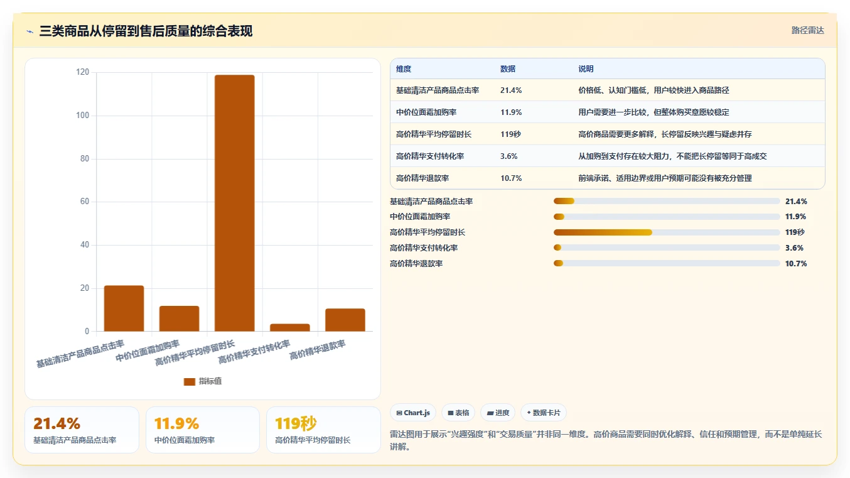Click the title 三类商品从停留到售后质量的综合表现

click(x=146, y=31)
